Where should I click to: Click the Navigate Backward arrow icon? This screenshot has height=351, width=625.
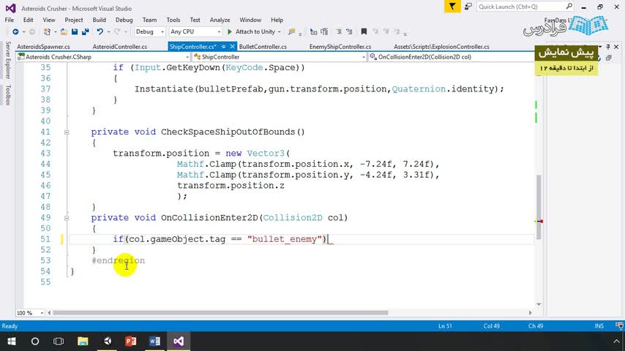pyautogui.click(x=15, y=31)
